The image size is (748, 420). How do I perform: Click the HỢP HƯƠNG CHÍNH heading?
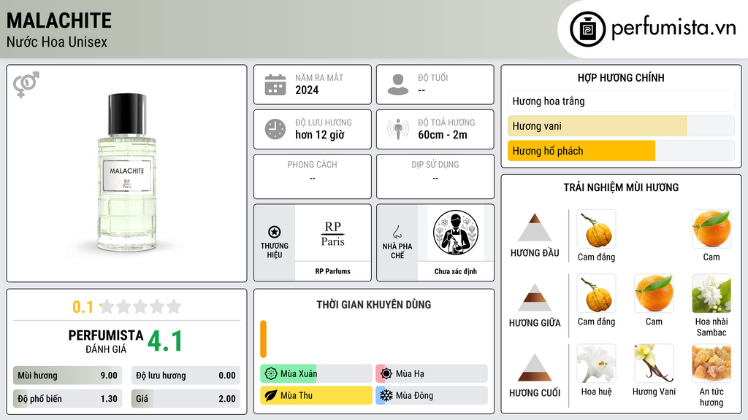(x=621, y=77)
